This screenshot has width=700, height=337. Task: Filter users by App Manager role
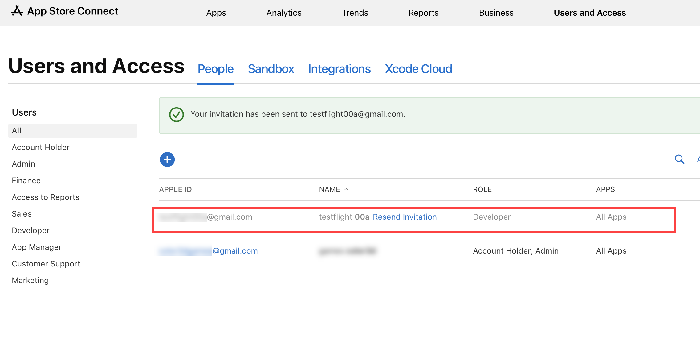pos(36,247)
